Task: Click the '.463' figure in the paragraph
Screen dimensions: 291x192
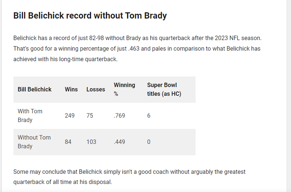Action: point(134,49)
